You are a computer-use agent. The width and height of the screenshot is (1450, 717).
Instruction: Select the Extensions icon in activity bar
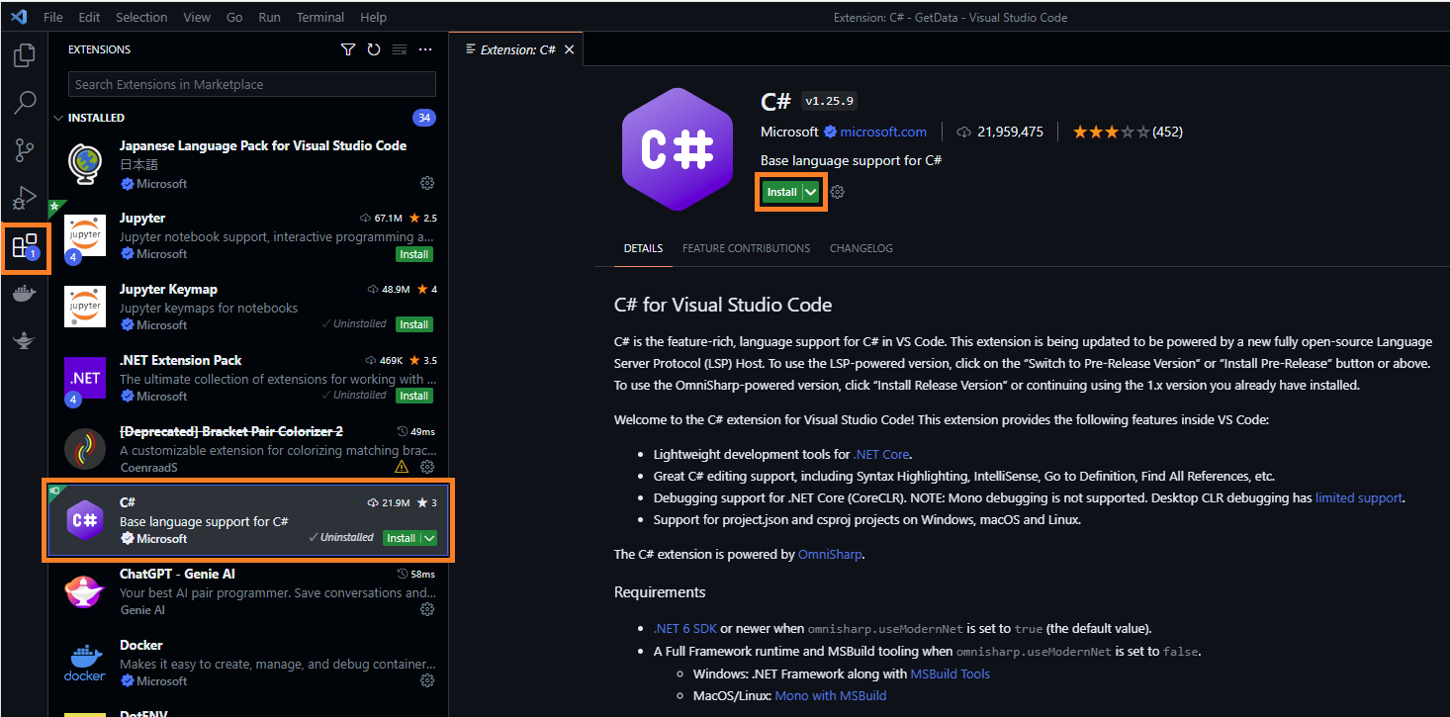25,247
